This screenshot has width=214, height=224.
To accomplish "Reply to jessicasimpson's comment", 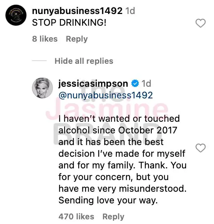I will click(113, 217).
